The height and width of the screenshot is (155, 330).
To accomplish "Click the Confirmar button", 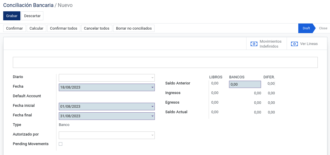I will [15, 28].
